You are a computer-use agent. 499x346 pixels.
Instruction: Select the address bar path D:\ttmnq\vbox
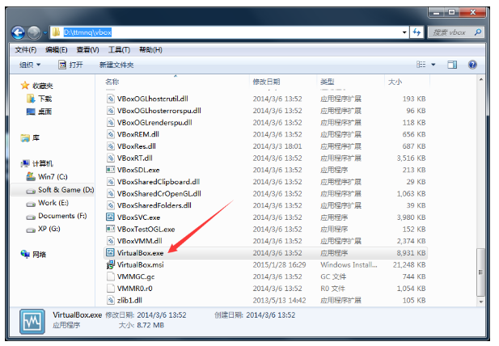(87, 32)
